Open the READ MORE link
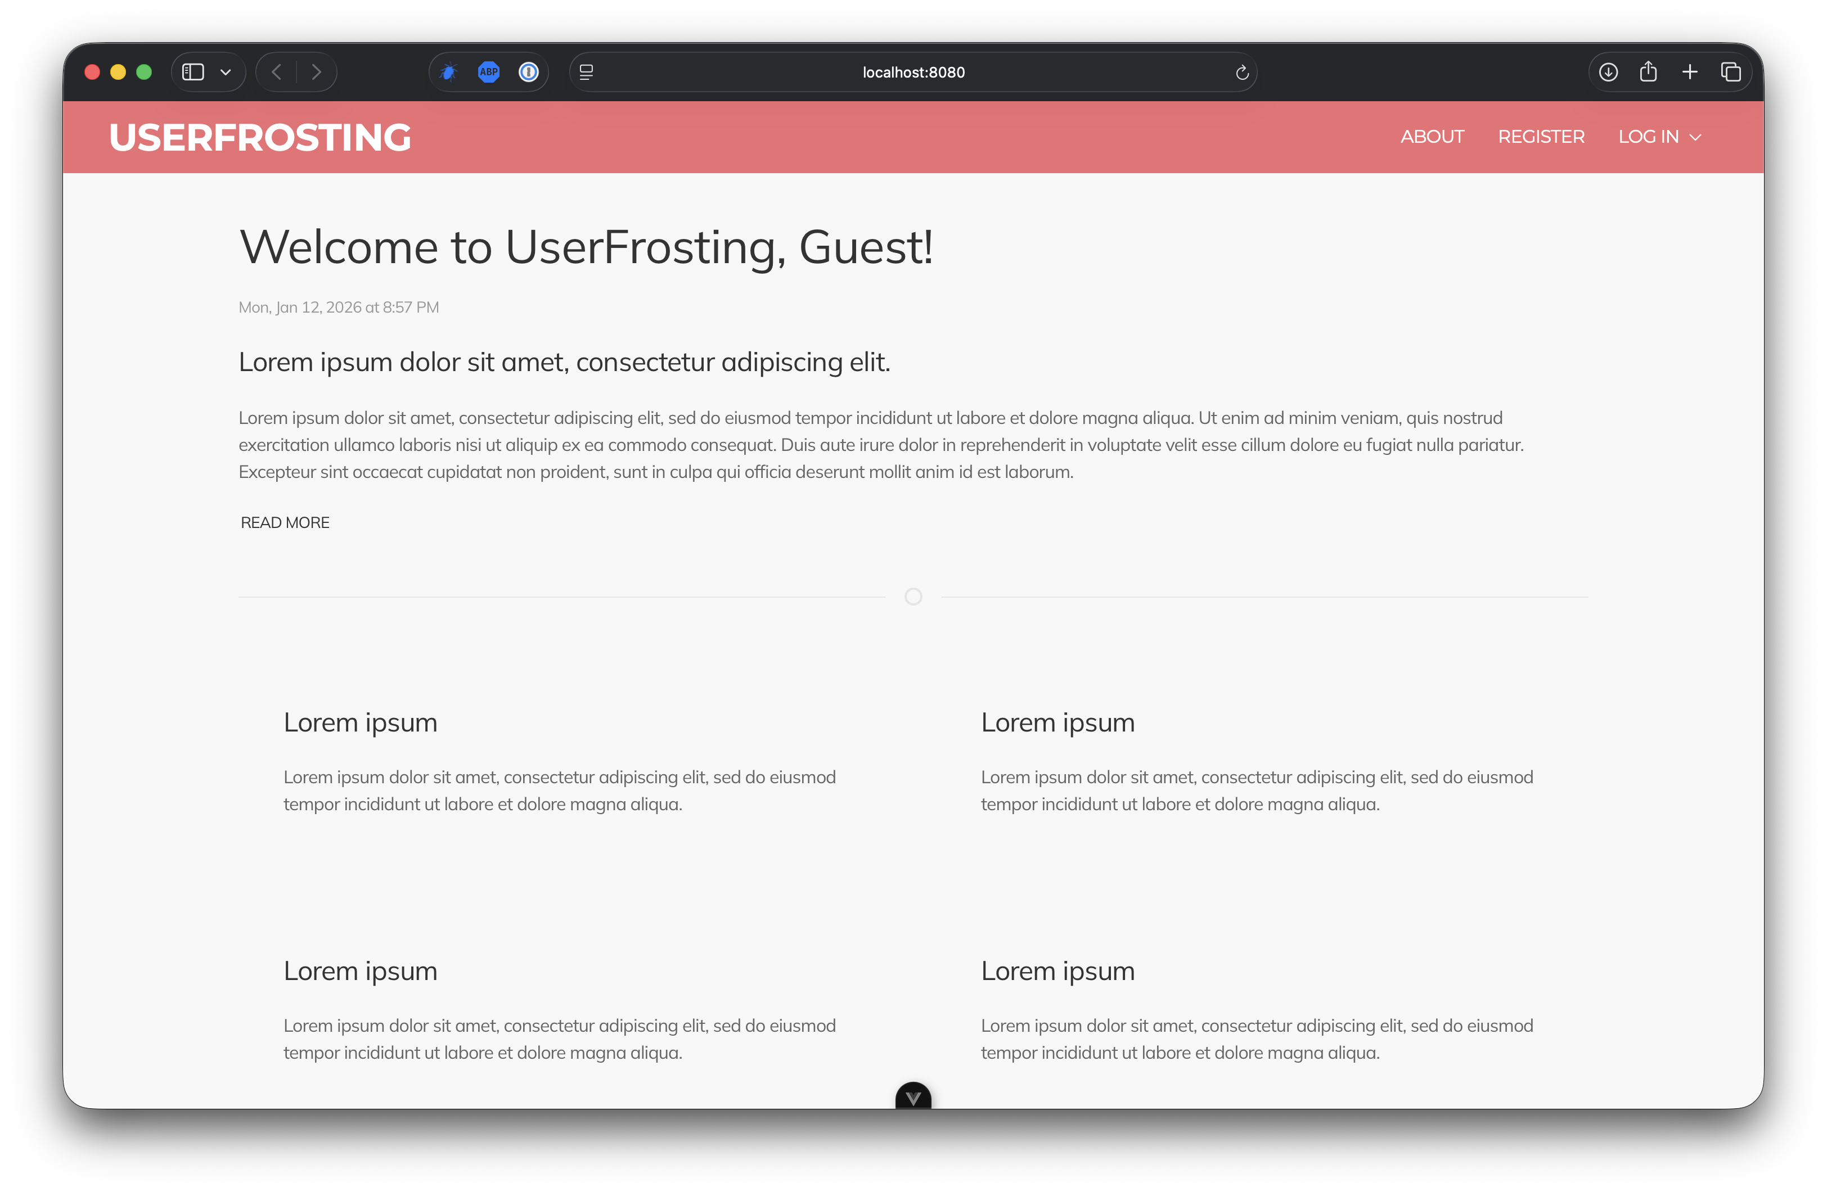Viewport: 1827px width, 1192px height. tap(285, 523)
